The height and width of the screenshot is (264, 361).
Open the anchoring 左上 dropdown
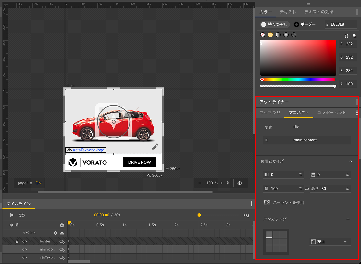(330, 242)
